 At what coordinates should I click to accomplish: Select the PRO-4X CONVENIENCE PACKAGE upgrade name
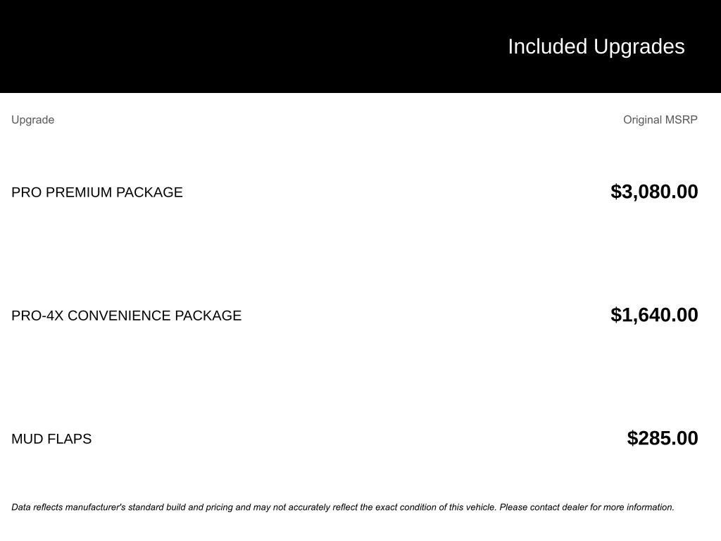click(126, 316)
